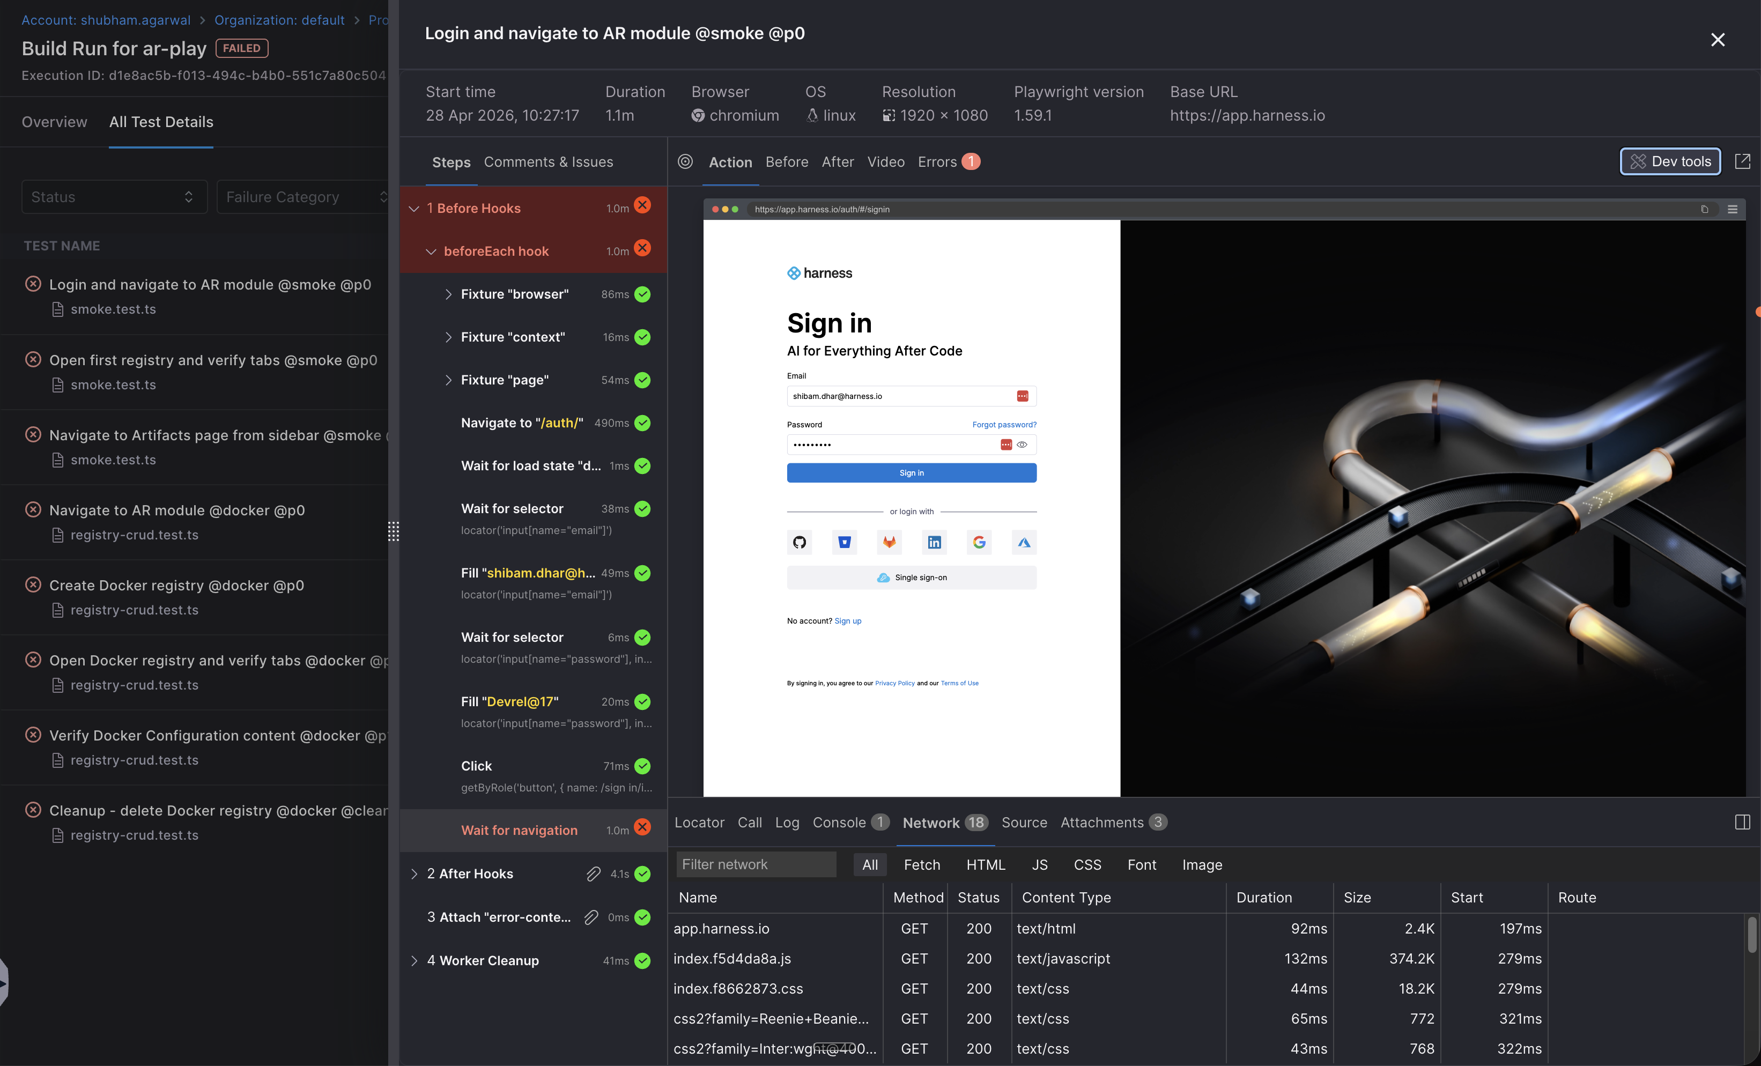Click the copy URL icon in browser bar
The image size is (1761, 1066).
(x=1705, y=209)
